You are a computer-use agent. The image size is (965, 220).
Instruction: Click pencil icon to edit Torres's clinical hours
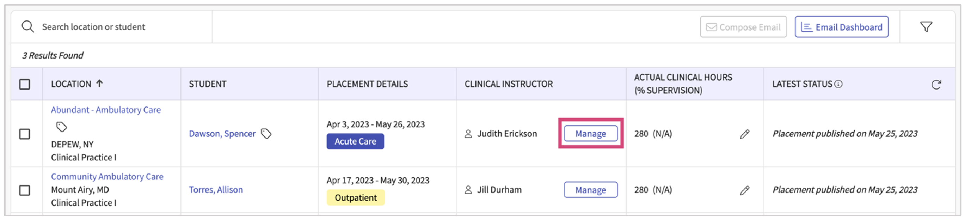[x=744, y=190]
